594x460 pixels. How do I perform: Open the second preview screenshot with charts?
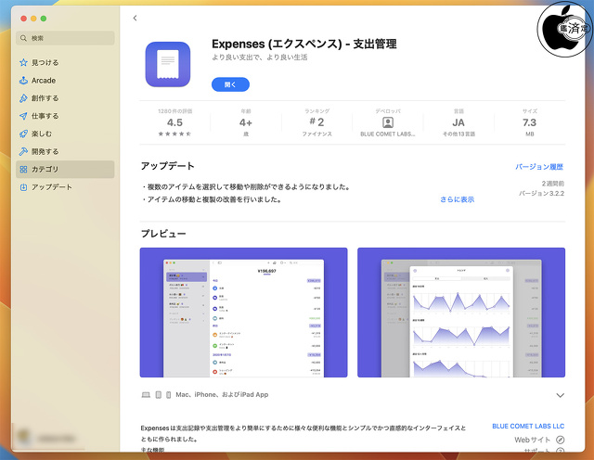tap(461, 313)
